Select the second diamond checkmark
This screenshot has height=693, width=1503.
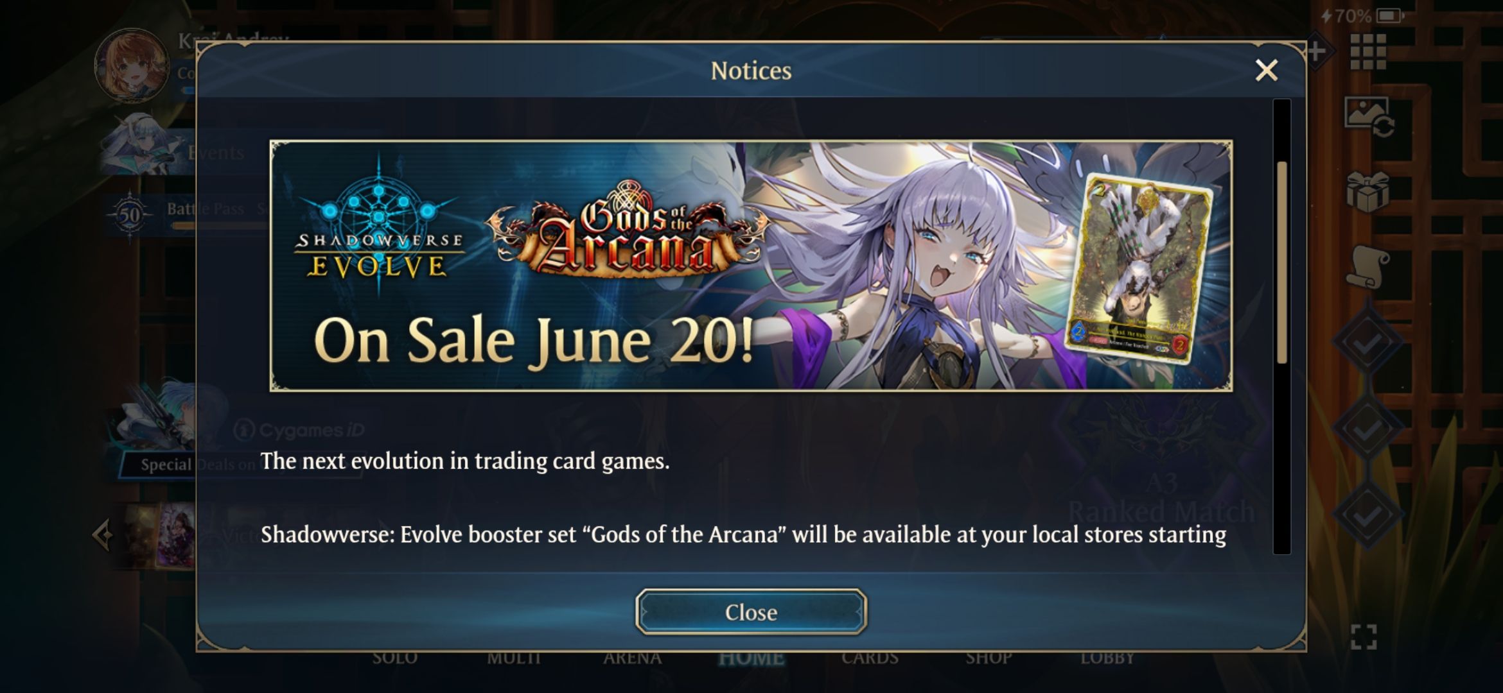[1367, 428]
